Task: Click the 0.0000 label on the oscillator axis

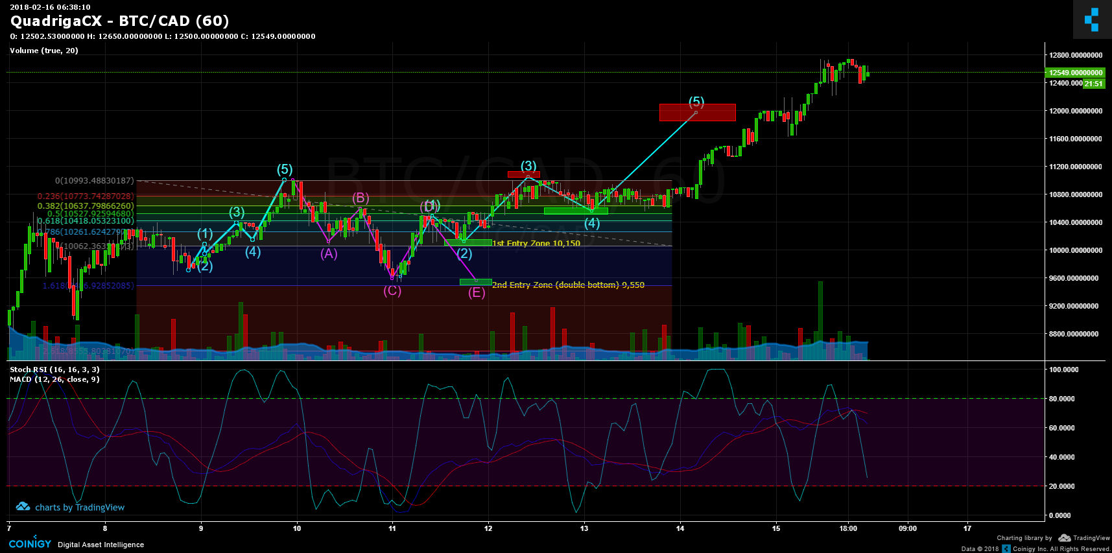Action: coord(1060,515)
